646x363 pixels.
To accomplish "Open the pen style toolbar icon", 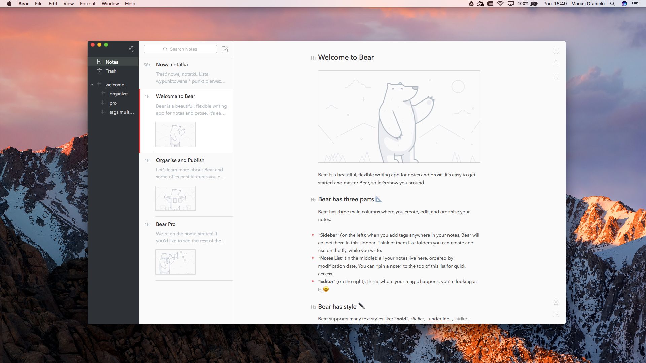I will tap(556, 302).
